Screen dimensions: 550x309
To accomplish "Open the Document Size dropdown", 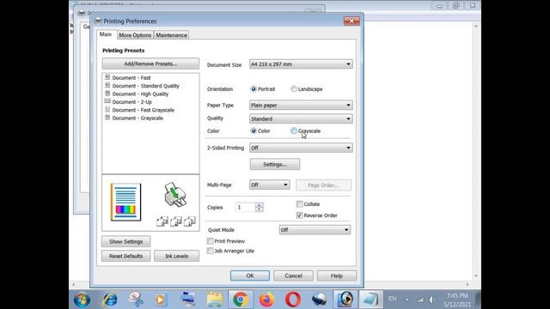I will (301, 64).
